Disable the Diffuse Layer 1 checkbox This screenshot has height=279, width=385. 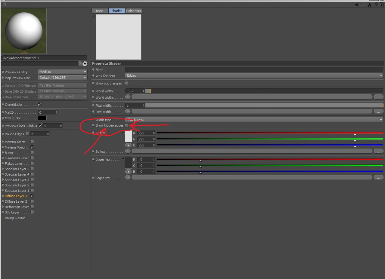[32, 196]
